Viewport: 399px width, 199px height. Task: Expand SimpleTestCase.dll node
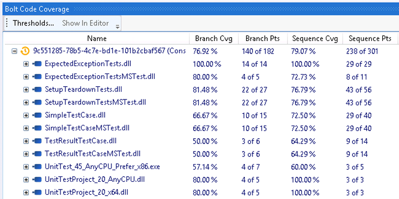26,116
